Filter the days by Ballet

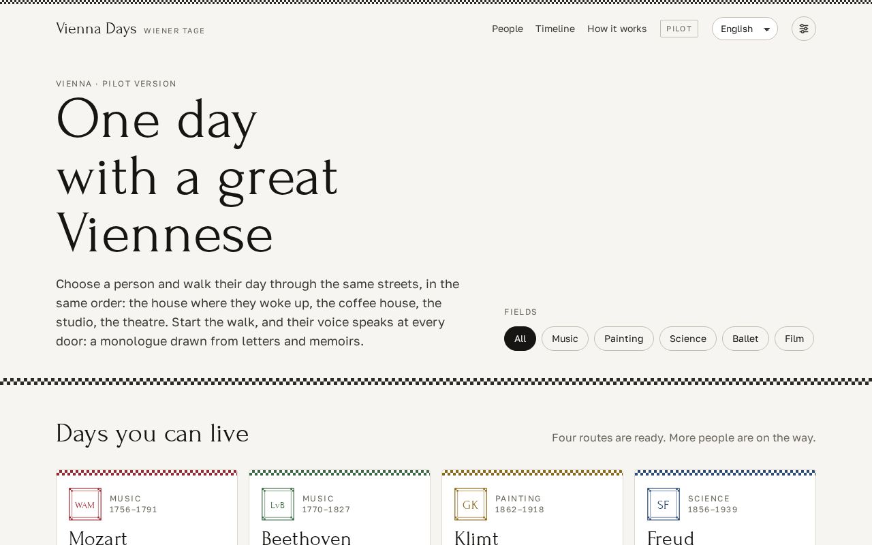[x=745, y=339]
